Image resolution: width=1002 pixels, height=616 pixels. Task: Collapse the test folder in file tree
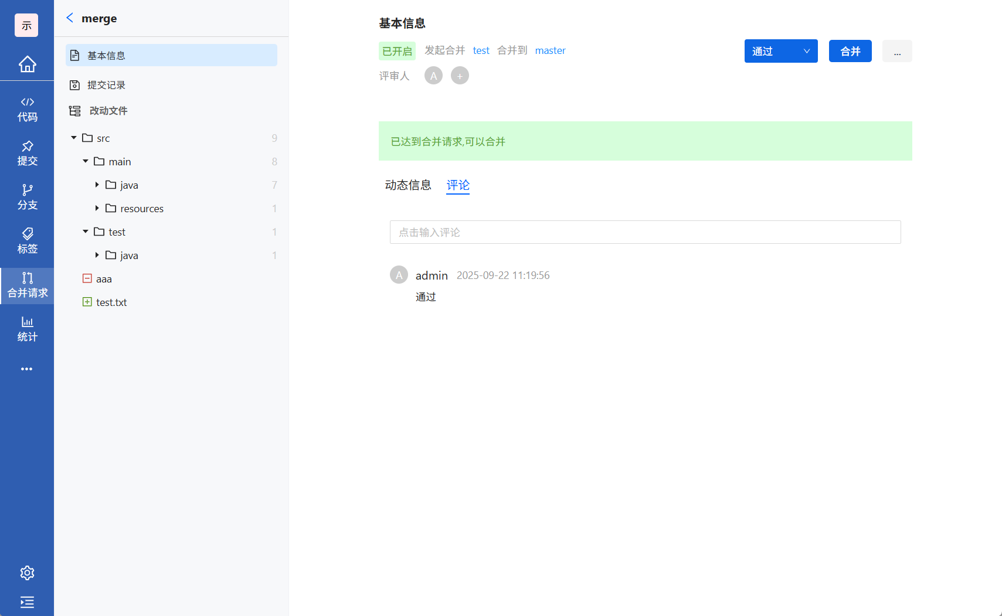[x=85, y=232]
